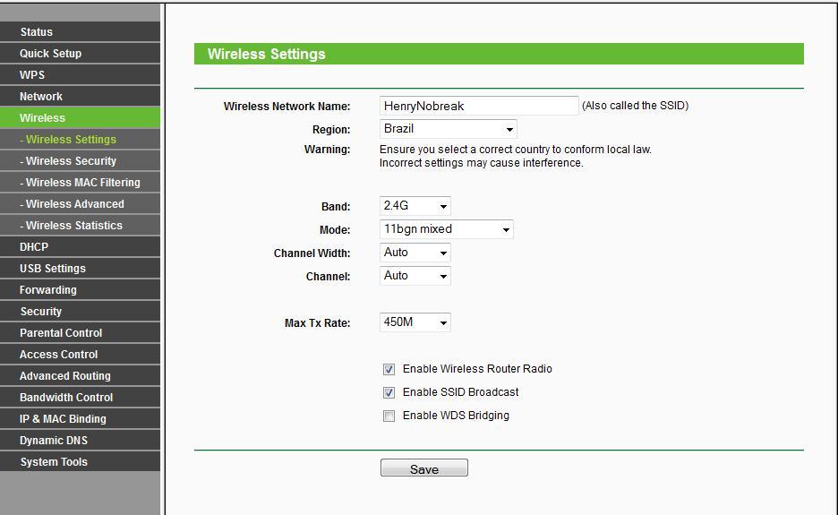838x515 pixels.
Task: Open the Band dropdown showing 2.4G
Action: (415, 206)
